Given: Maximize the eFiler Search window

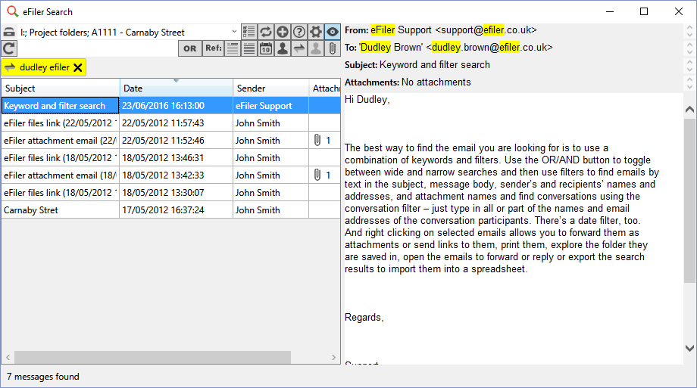Looking at the screenshot, I should [x=644, y=11].
